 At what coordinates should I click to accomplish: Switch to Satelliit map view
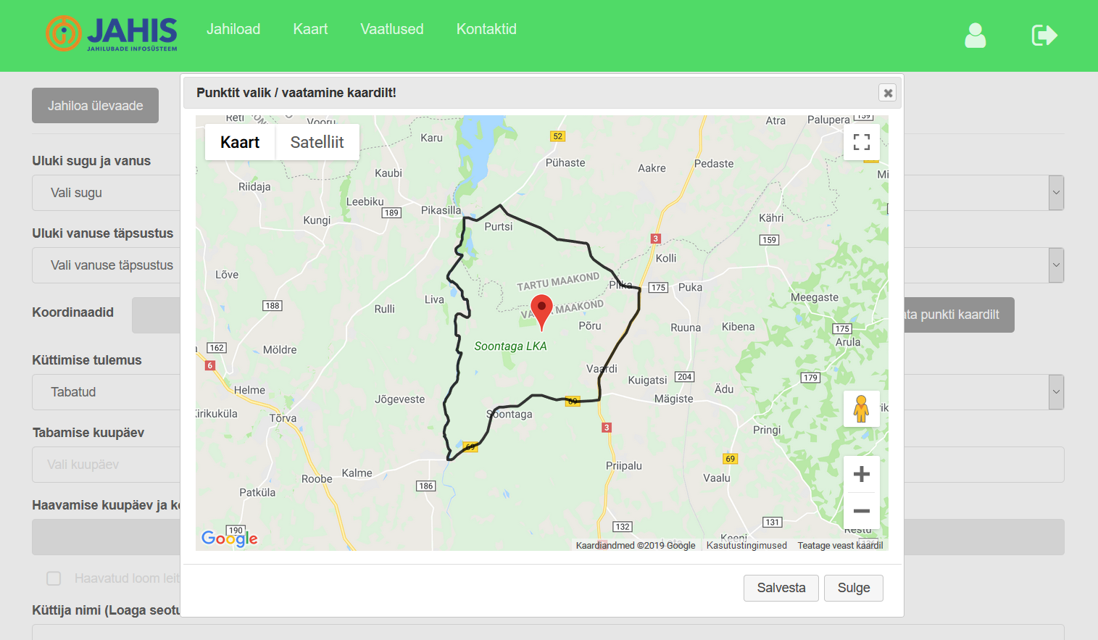click(317, 142)
